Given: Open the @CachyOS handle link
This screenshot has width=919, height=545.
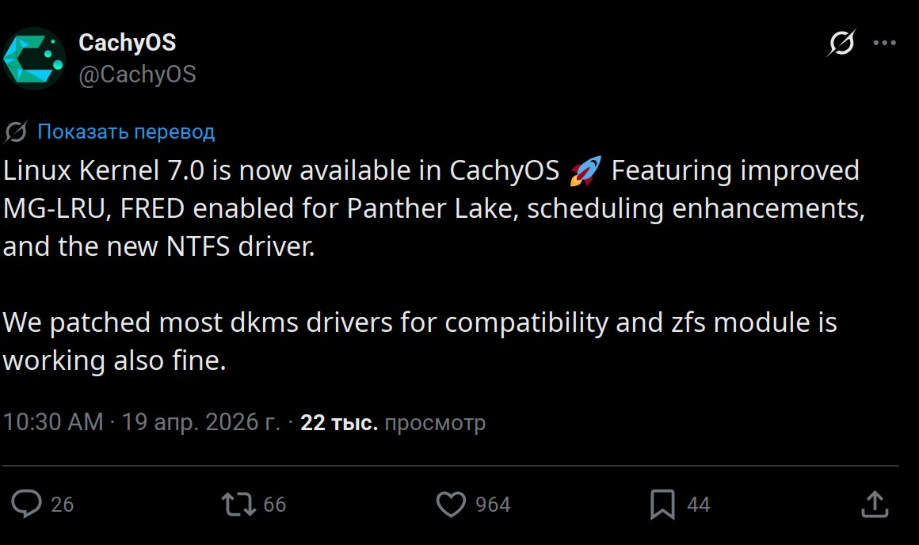Looking at the screenshot, I should tap(137, 74).
